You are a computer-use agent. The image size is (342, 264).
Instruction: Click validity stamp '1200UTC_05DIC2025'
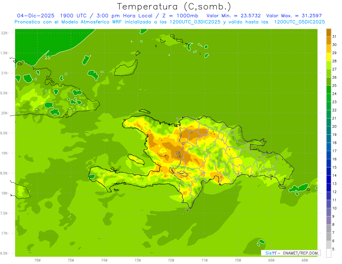[x=300, y=22]
